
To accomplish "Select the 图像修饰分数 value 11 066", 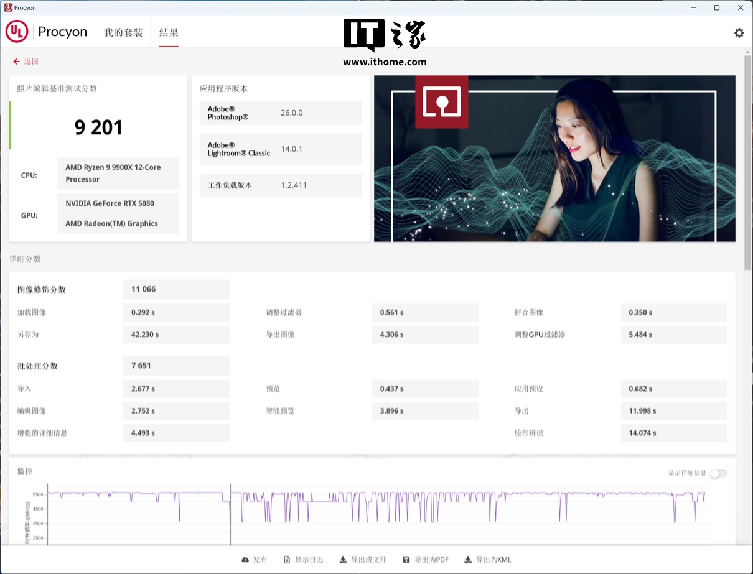I will coord(176,289).
